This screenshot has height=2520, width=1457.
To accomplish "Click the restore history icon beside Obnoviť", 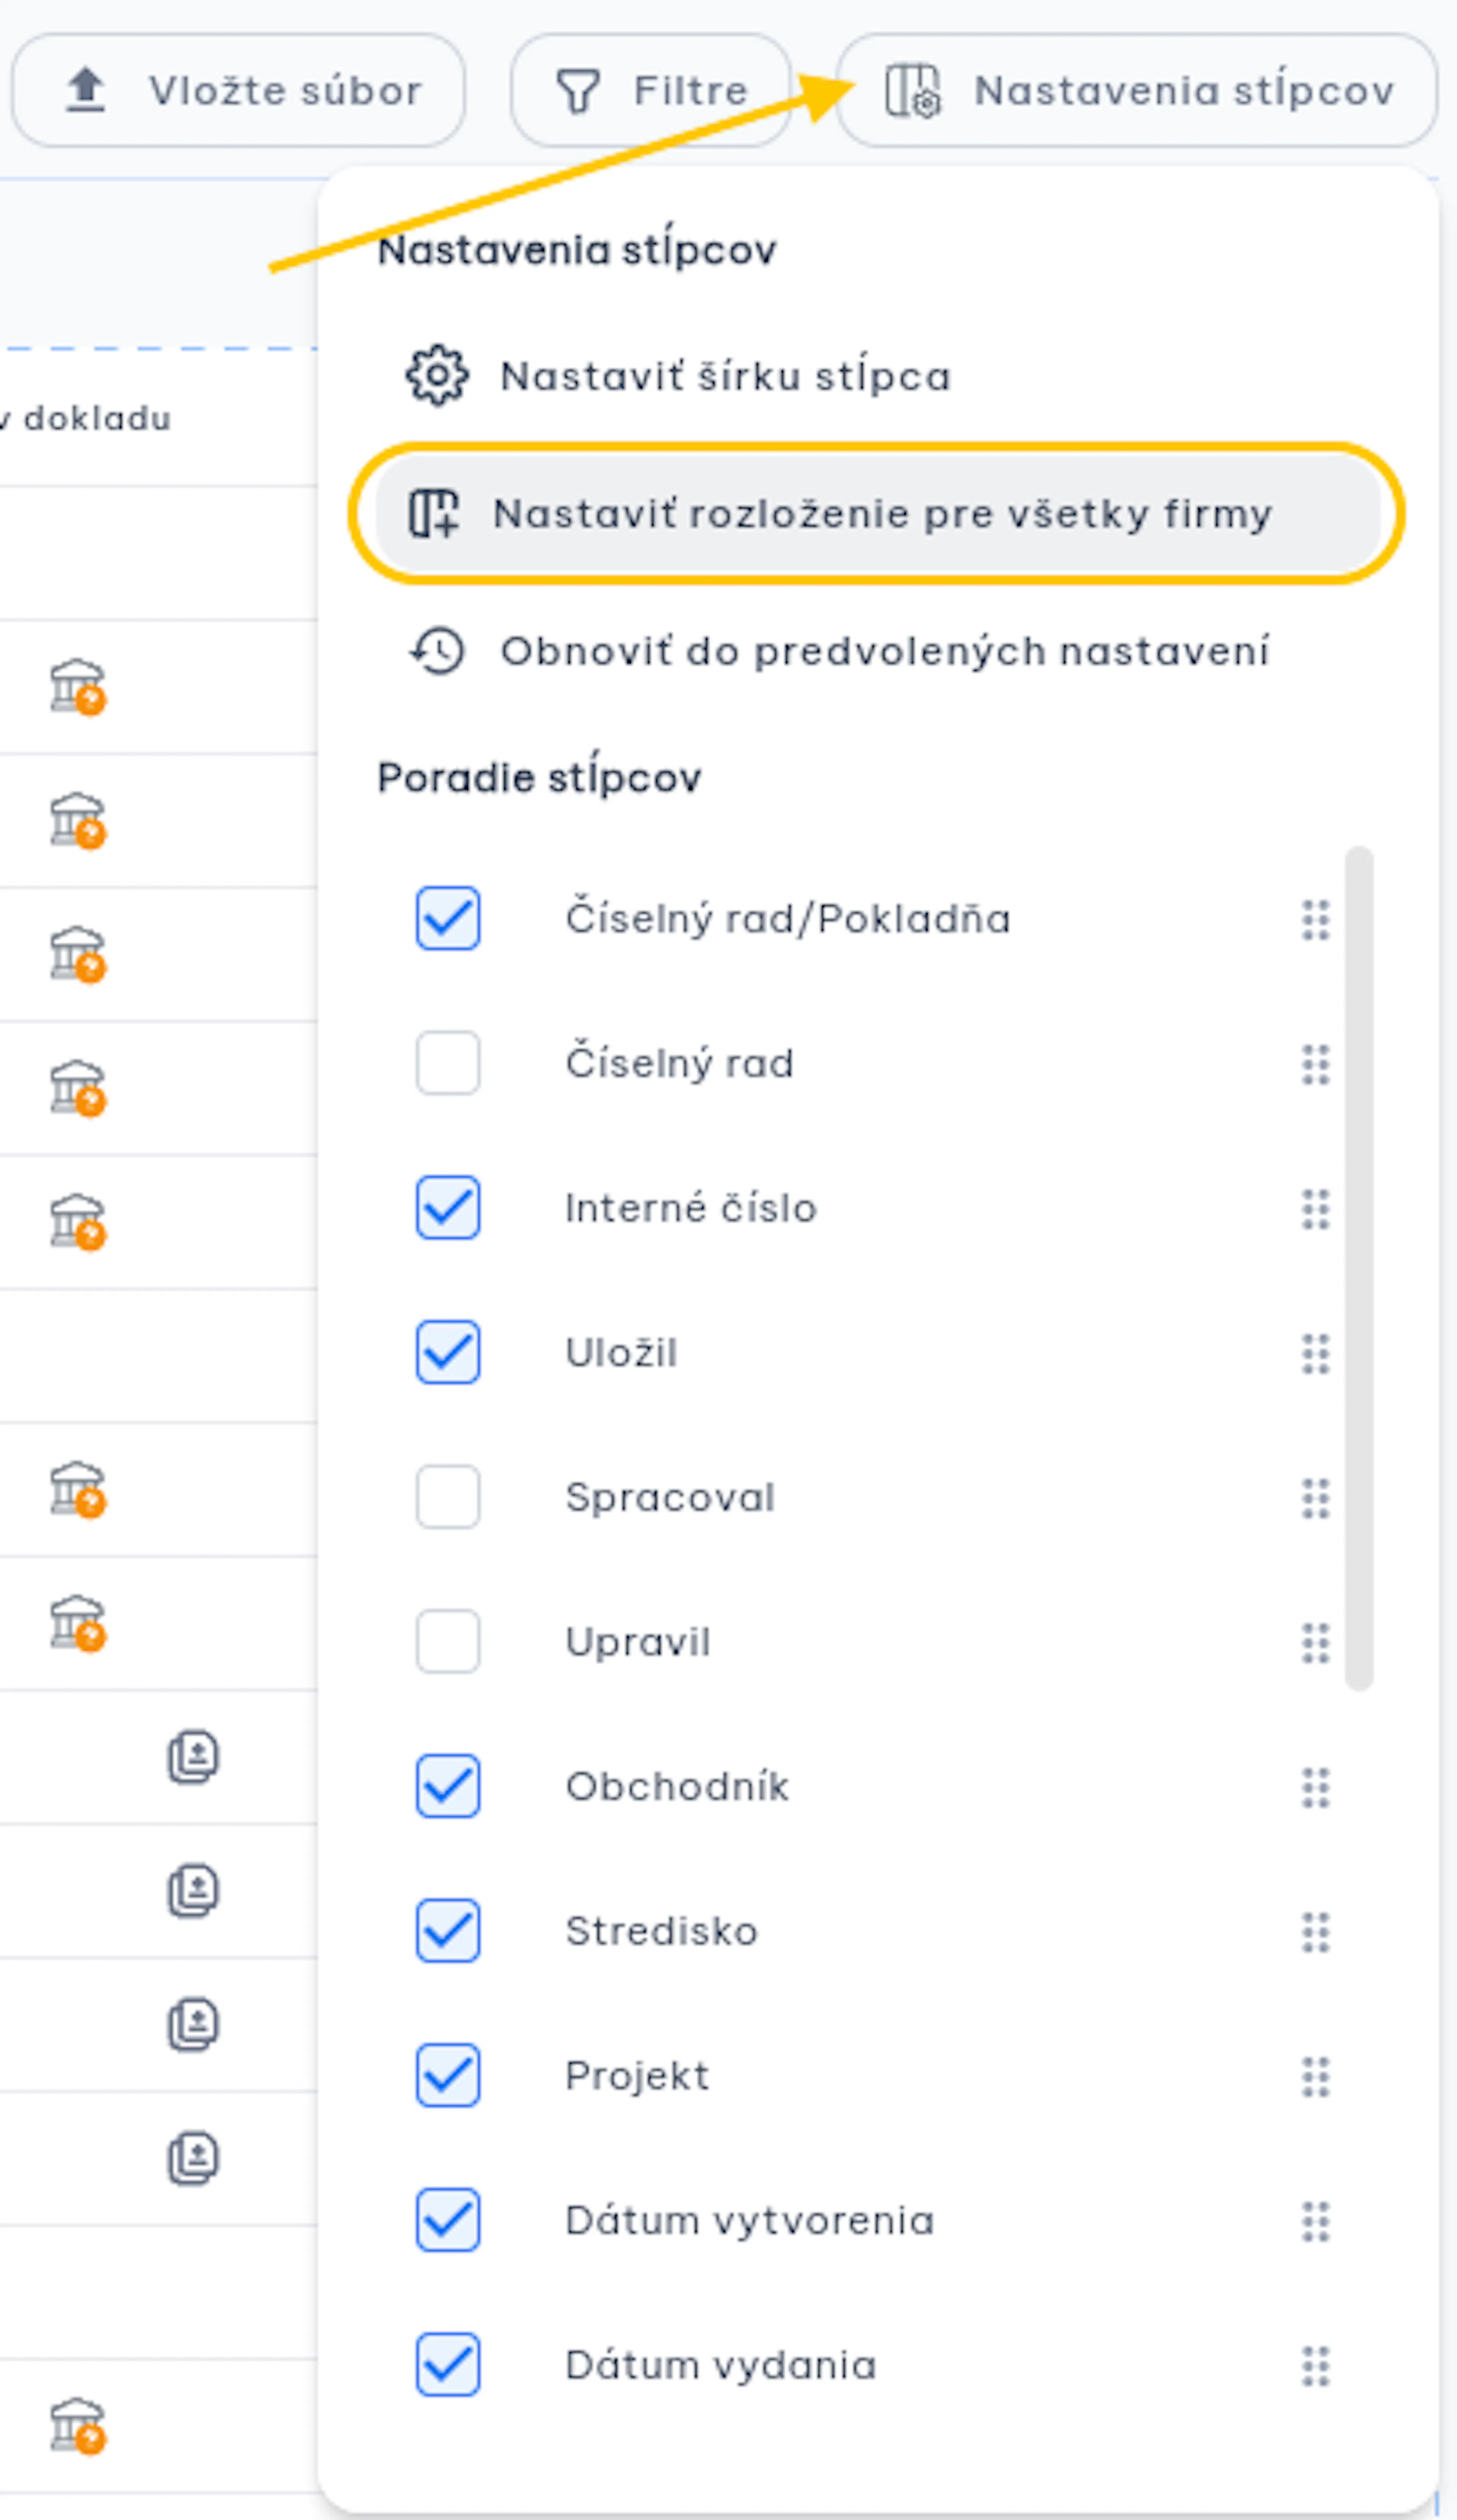I will 437,651.
